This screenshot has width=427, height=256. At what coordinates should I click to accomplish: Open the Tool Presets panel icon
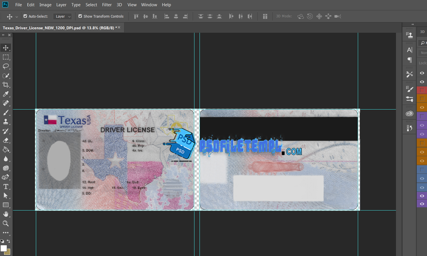[410, 74]
